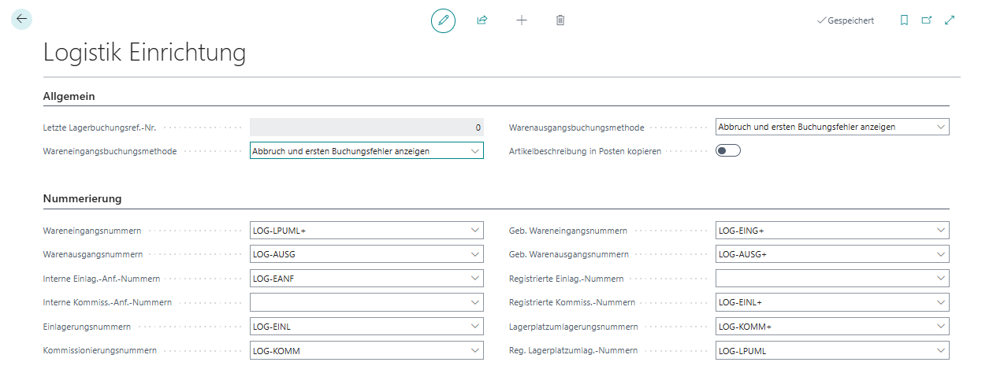Click the Gespeichert status indicator
Viewport: 1004px width, 388px height.
pyautogui.click(x=846, y=20)
